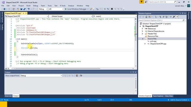Toggle Preview Selected Items in Solution Explorer
191x107 pixels.
click(x=177, y=17)
